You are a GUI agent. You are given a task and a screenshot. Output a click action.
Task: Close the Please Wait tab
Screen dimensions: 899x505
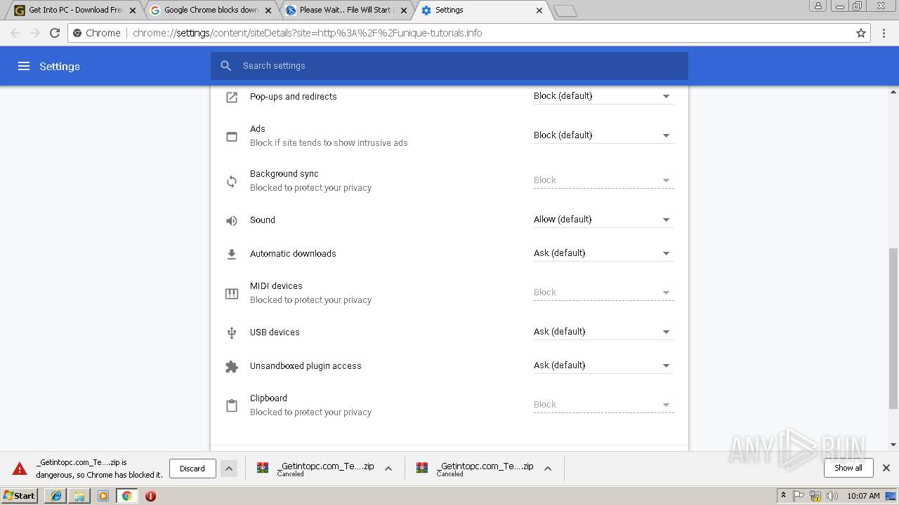[x=404, y=11]
